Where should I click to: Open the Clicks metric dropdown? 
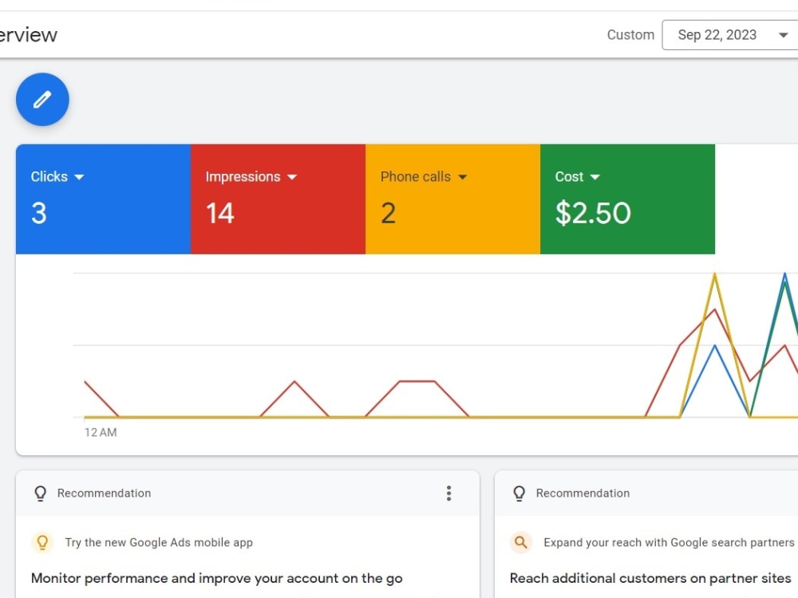[81, 176]
